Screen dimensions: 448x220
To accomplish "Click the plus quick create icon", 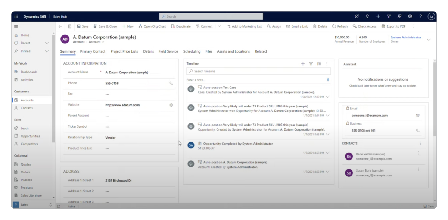I will click(378, 16).
